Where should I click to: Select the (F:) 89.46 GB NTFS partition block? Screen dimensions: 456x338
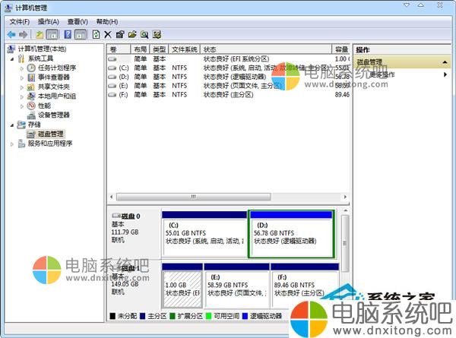305,286
